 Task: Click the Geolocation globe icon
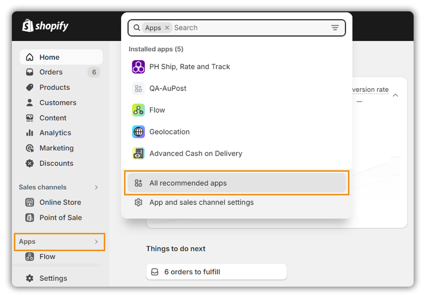tap(139, 132)
